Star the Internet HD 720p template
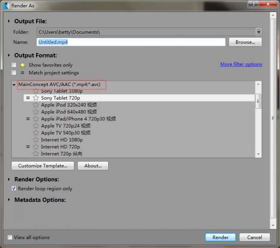Viewport: 280px width, 248px height. pos(36,147)
